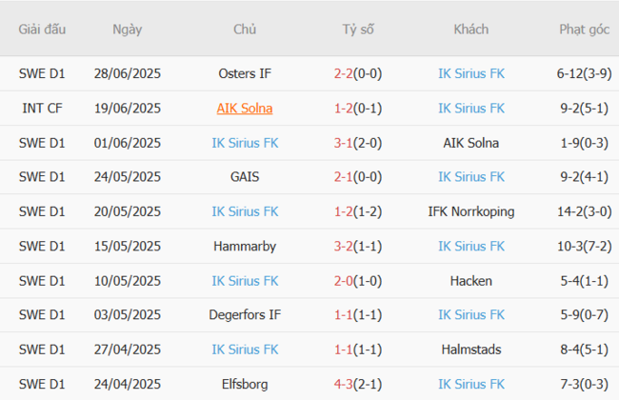Viewport: 619px width, 400px height.
Task: Click the Degerfors IF team name
Action: click(245, 314)
